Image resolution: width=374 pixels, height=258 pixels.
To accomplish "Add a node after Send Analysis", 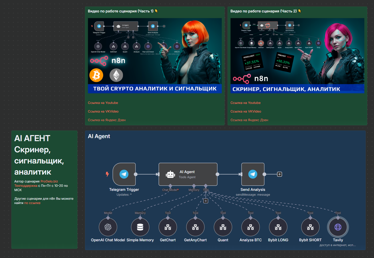I will pyautogui.click(x=279, y=174).
